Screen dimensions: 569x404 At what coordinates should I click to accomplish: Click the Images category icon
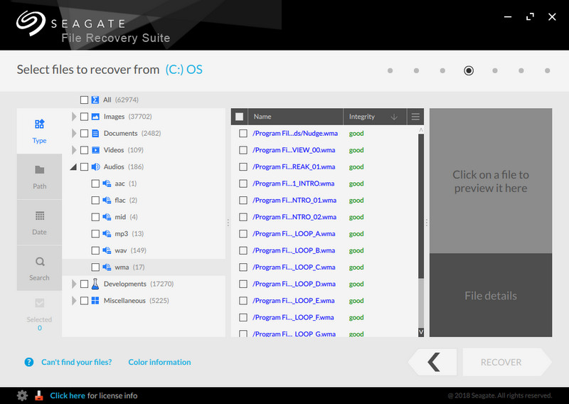95,117
